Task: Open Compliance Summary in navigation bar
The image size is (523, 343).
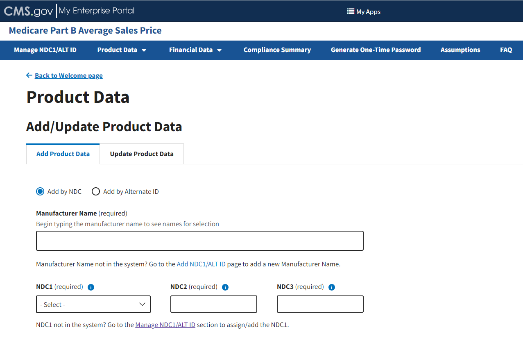Action: click(277, 50)
